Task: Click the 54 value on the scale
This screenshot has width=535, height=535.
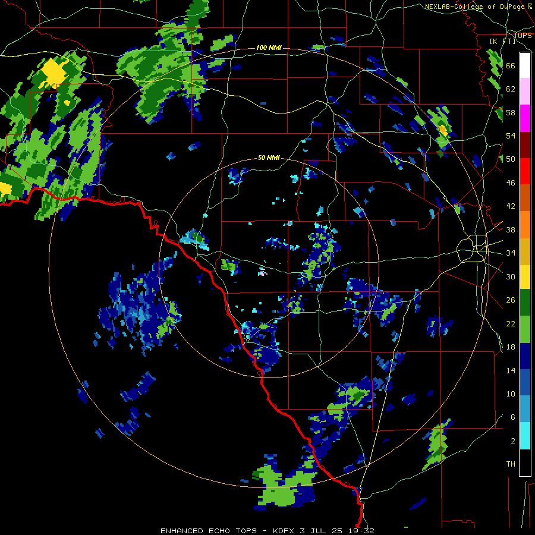Action: pyautogui.click(x=511, y=136)
